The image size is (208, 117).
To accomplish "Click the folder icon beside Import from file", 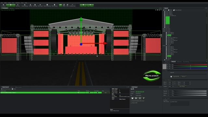I will [x=171, y=77].
